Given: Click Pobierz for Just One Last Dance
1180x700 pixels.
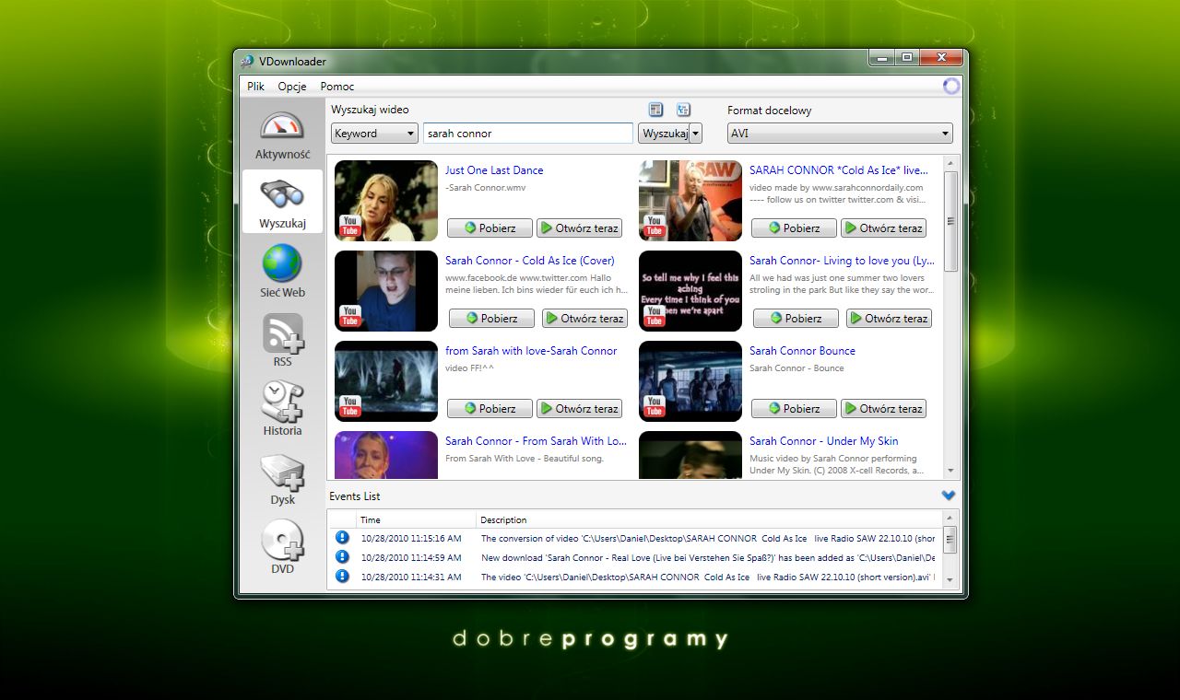Looking at the screenshot, I should click(490, 228).
